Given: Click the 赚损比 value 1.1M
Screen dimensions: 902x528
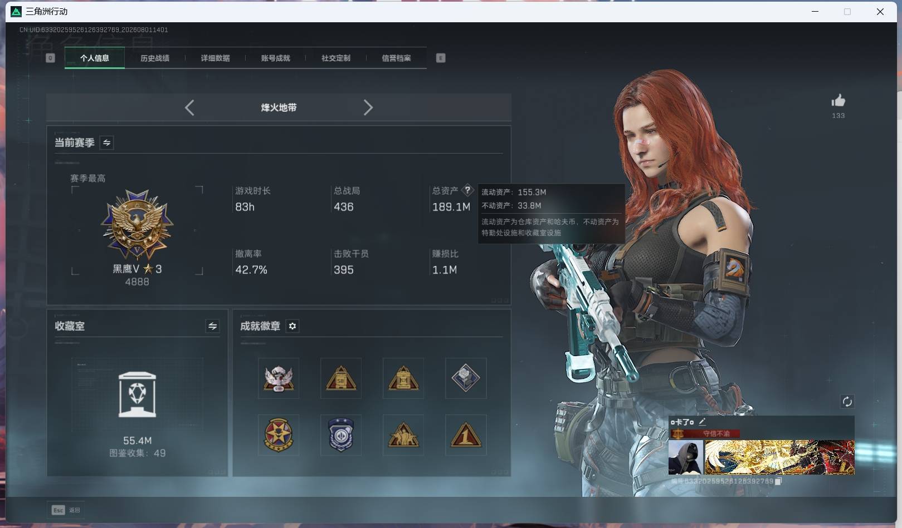Looking at the screenshot, I should 445,270.
